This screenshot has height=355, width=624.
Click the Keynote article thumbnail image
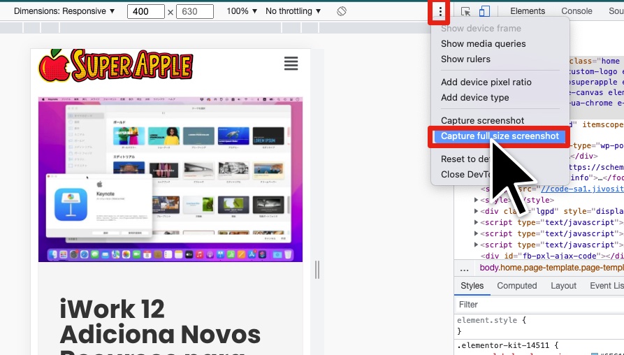coord(170,180)
